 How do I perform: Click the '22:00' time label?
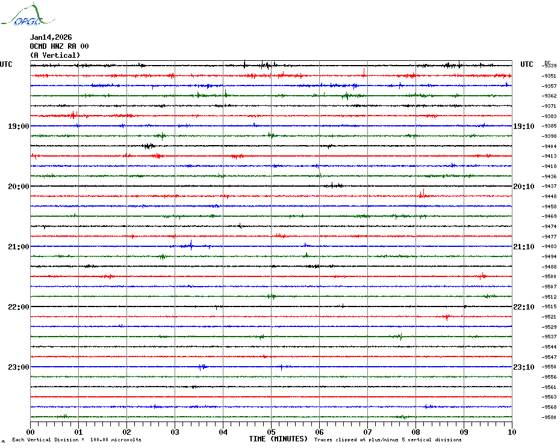[x=19, y=307]
